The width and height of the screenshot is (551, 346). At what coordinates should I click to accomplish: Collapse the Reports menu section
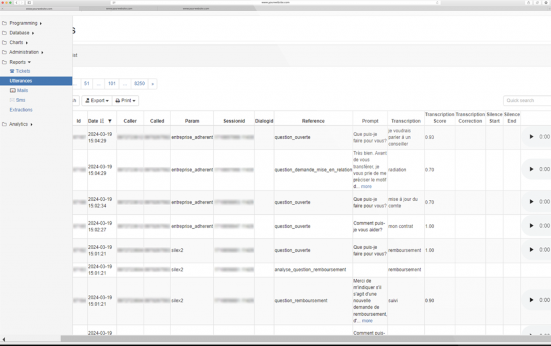click(x=20, y=62)
